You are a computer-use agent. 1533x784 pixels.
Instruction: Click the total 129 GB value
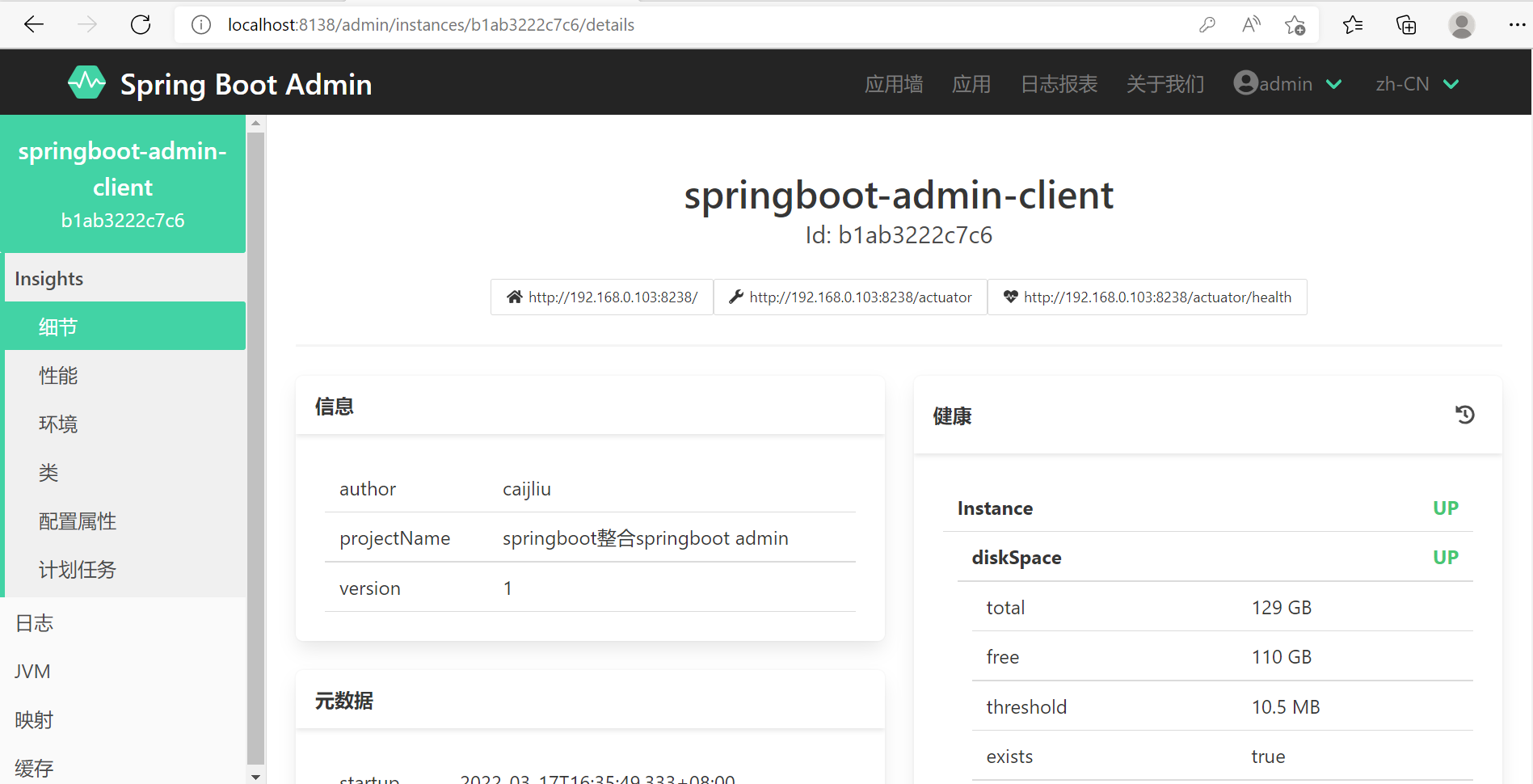pos(1282,608)
